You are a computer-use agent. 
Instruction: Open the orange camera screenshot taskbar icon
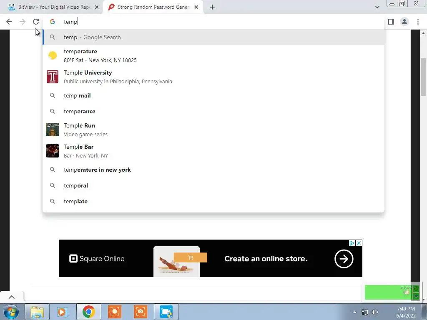tap(141, 312)
